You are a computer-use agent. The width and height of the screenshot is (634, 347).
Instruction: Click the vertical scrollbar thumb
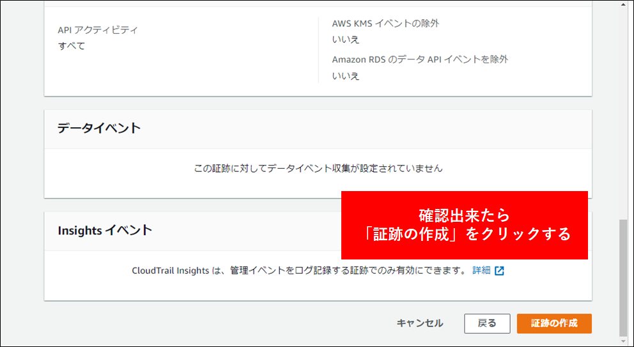pyautogui.click(x=623, y=278)
